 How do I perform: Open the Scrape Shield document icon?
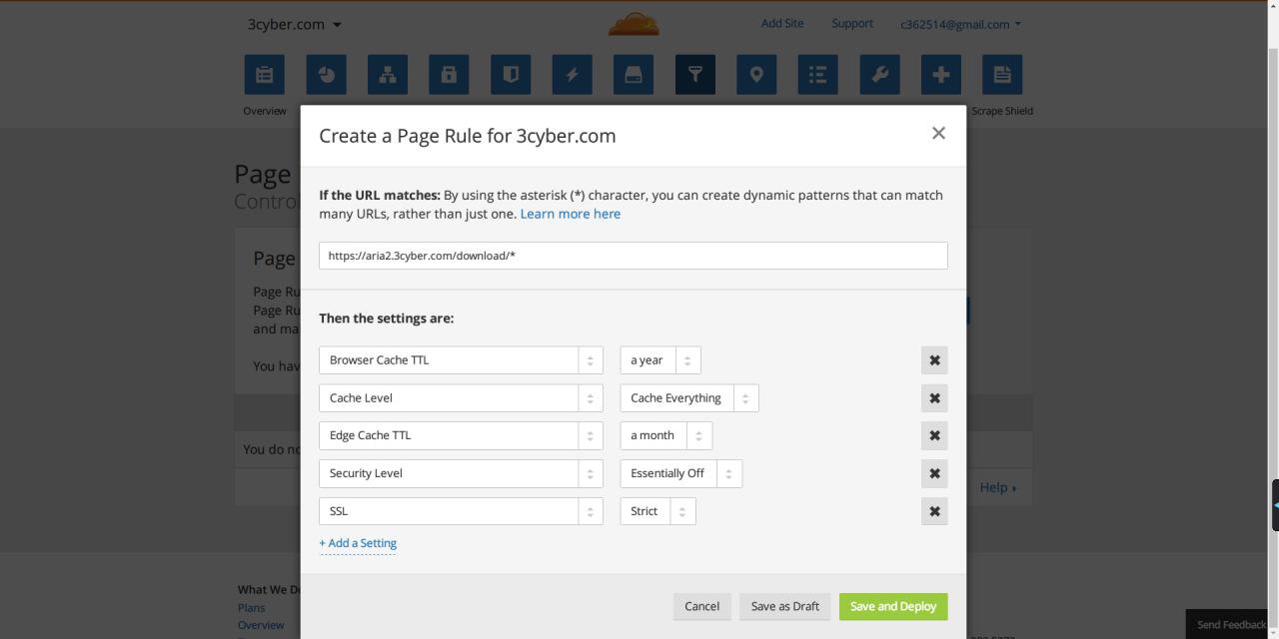coord(1002,75)
